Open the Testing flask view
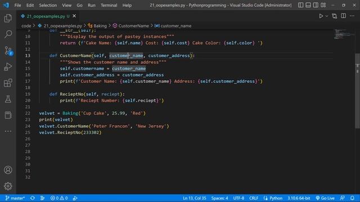The height and width of the screenshot is (202, 360). click(8, 99)
